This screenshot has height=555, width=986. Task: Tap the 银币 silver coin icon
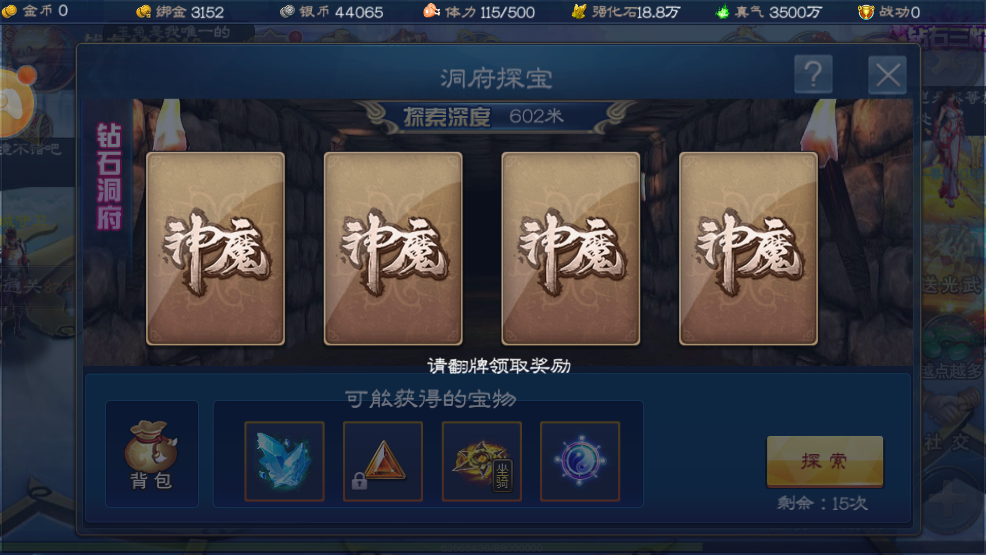288,11
